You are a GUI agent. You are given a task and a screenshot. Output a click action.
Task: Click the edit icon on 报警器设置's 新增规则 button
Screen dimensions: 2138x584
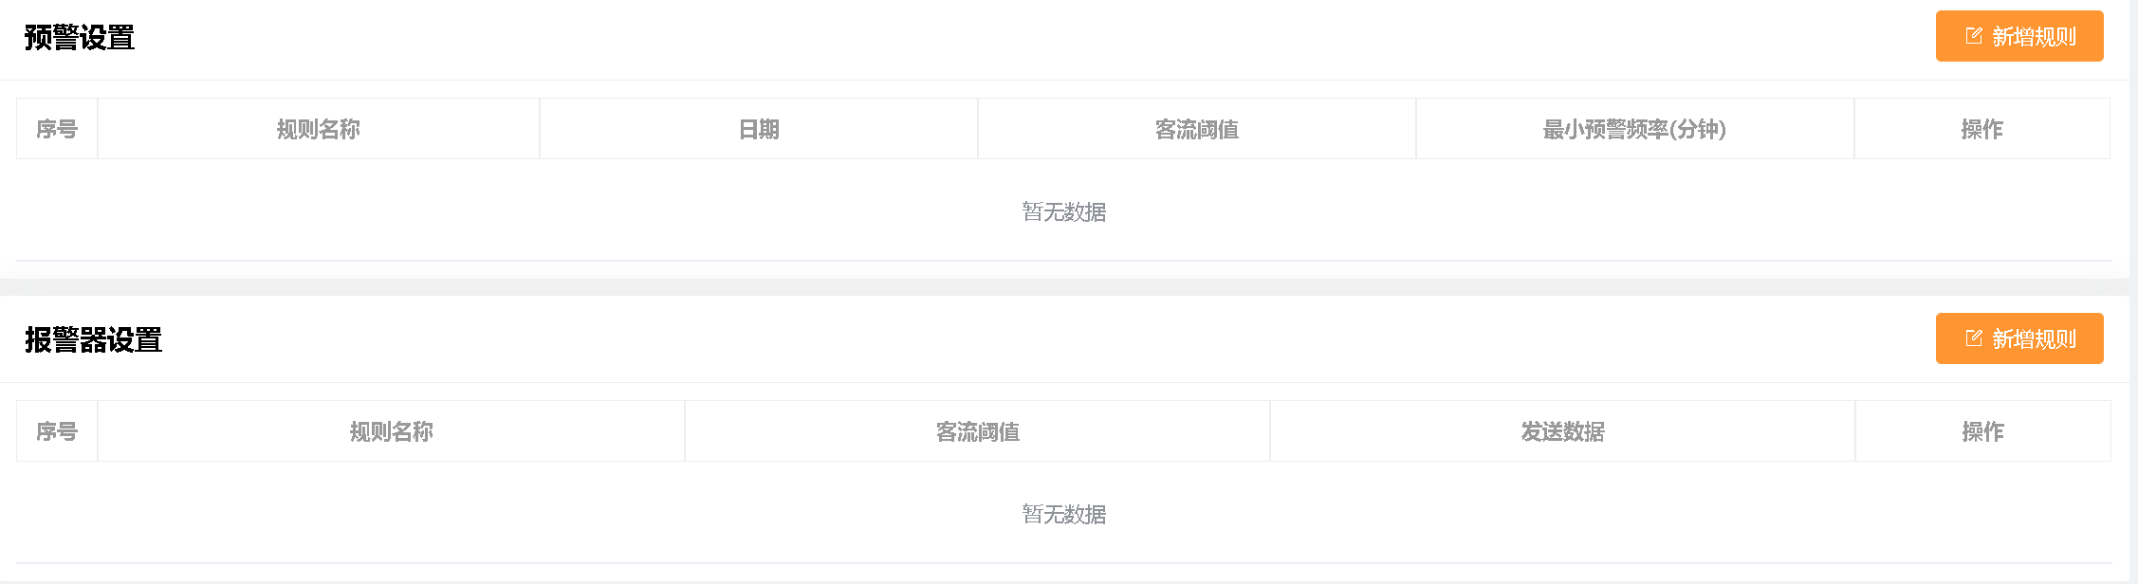(x=1974, y=338)
